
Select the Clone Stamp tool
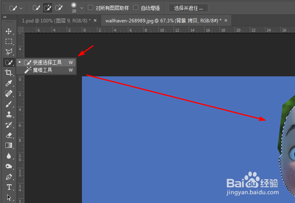[x=9, y=114]
